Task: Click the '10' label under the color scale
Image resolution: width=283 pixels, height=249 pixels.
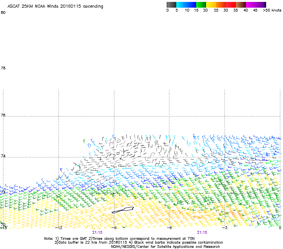Action: (x=187, y=10)
